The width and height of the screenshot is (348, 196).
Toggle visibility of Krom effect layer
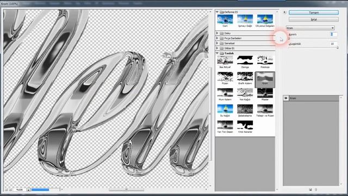point(286,98)
